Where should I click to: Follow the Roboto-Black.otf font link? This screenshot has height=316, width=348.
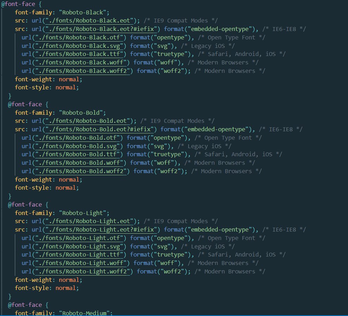tap(79, 37)
